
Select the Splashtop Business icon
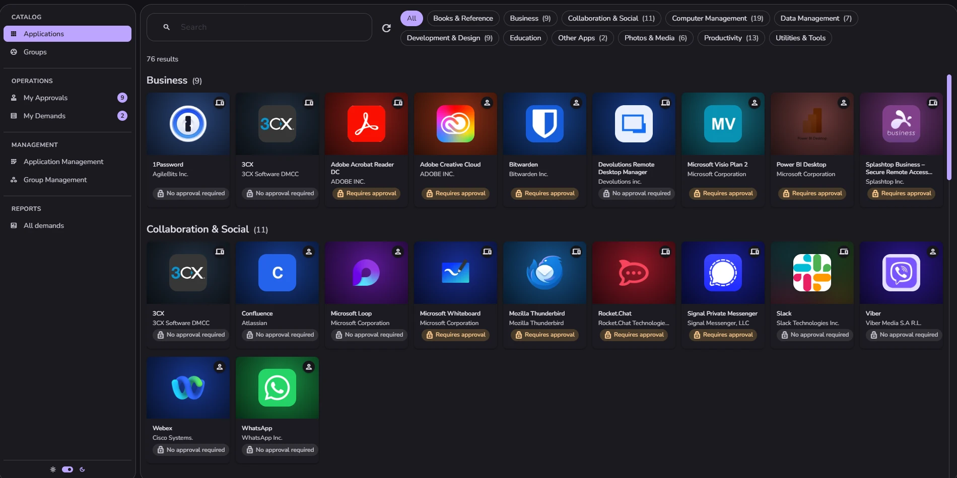pyautogui.click(x=901, y=124)
